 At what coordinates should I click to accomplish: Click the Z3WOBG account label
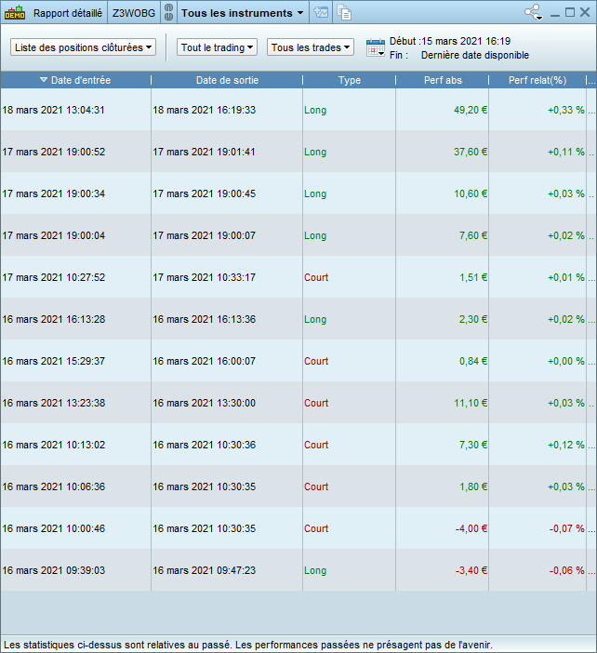(x=134, y=13)
